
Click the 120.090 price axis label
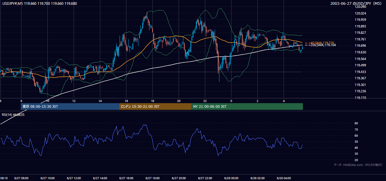click(x=361, y=7)
